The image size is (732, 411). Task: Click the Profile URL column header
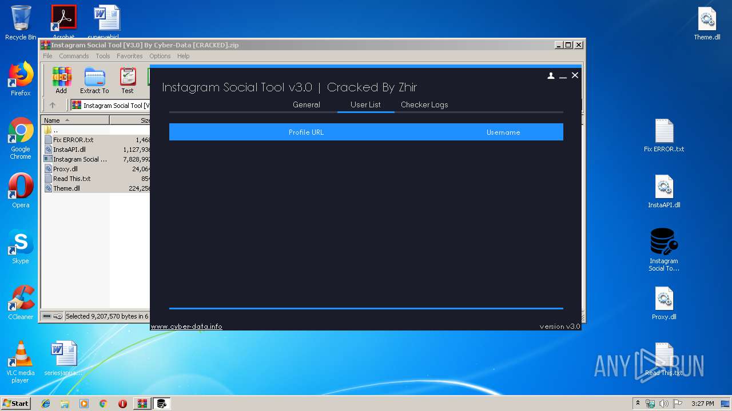306,132
